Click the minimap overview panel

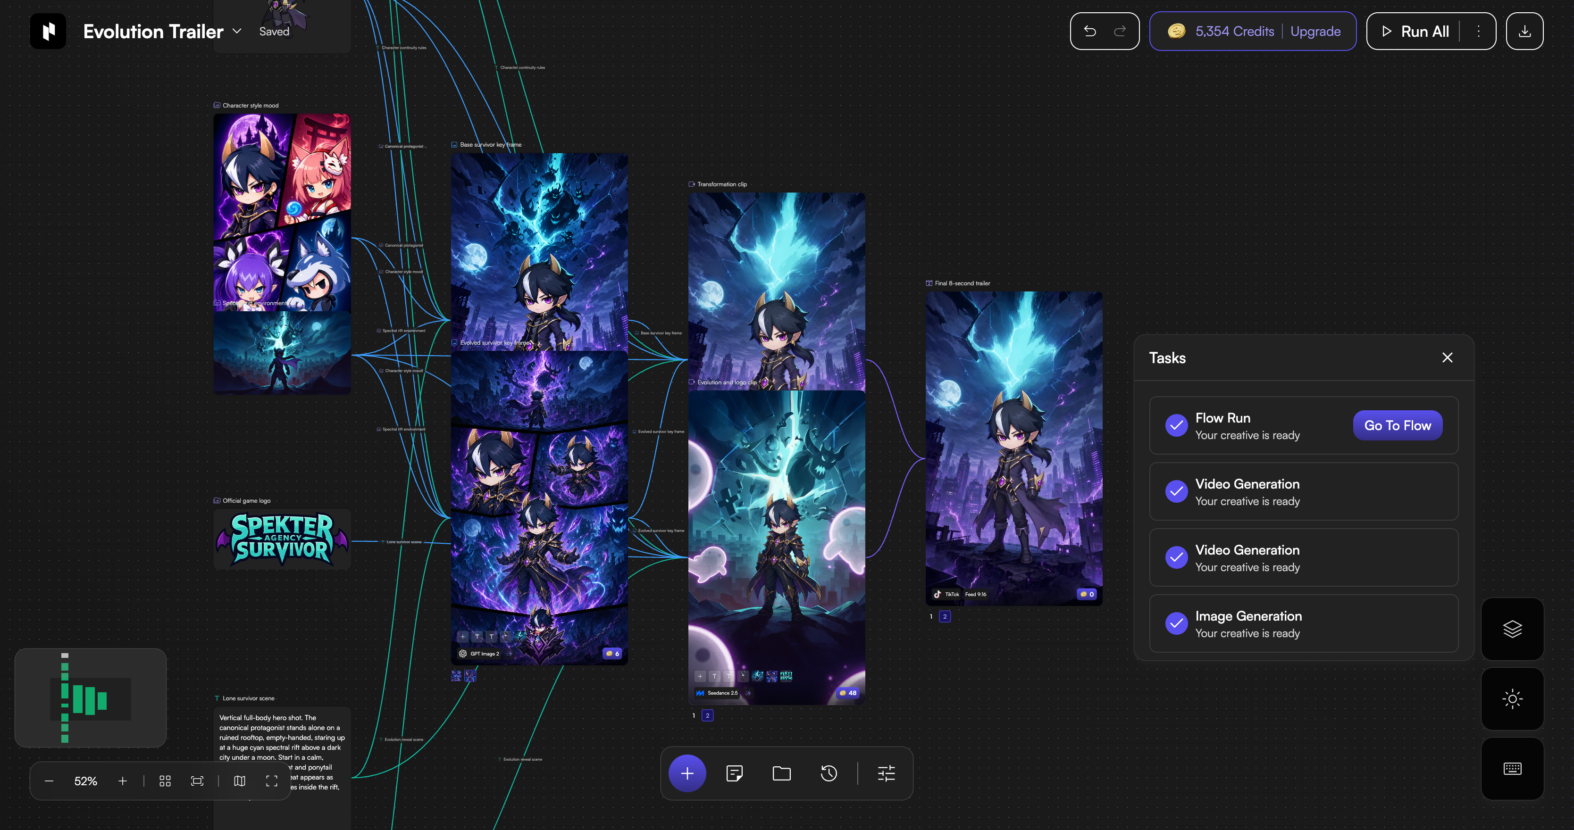pyautogui.click(x=91, y=698)
